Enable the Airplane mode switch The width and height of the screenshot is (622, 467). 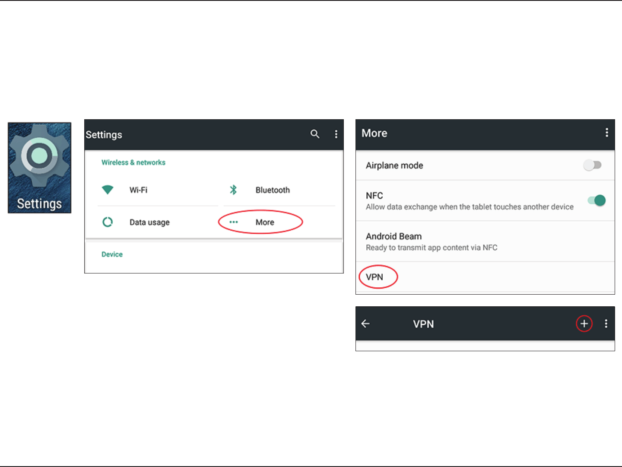[x=592, y=165]
